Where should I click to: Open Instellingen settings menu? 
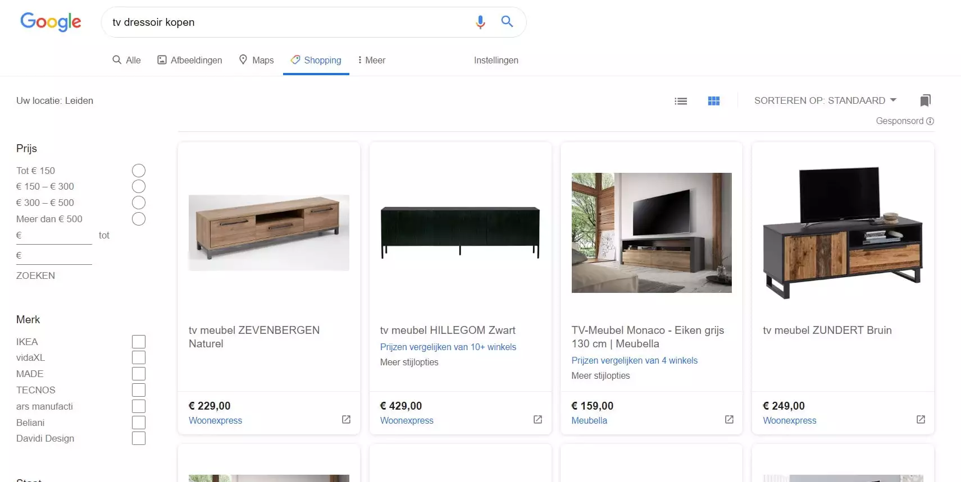[x=496, y=60]
